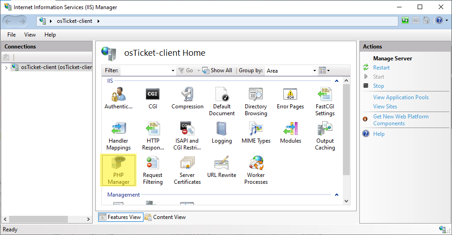This screenshot has height=235, width=452.
Task: Click the features list scroll up arrow
Action: click(x=346, y=81)
